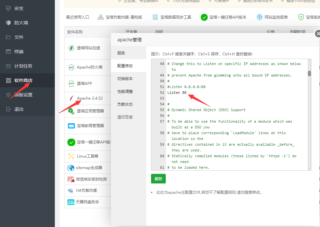The height and width of the screenshot is (227, 320).
Task: Switch to the 切换版本 tab
Action: [129, 79]
